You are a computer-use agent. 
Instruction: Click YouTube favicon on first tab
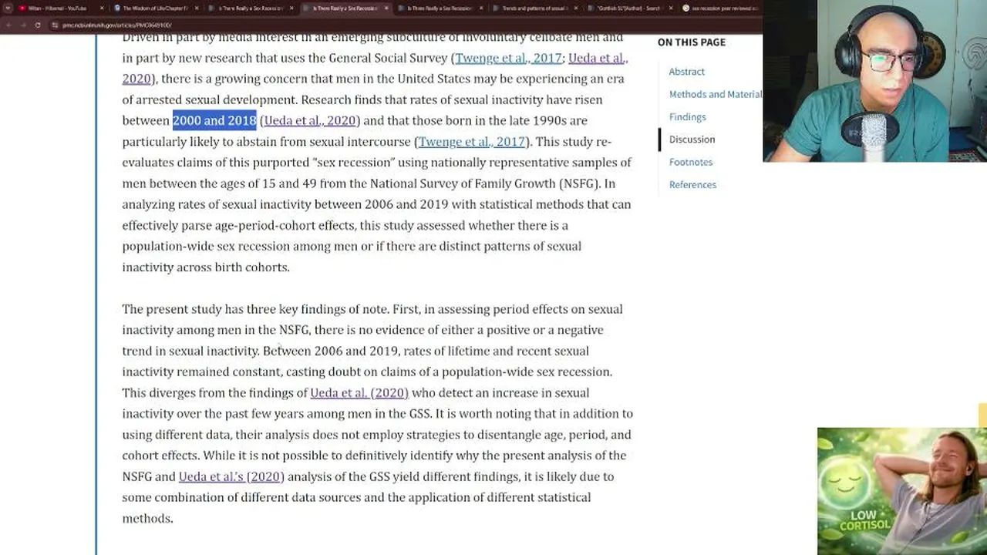coord(22,8)
